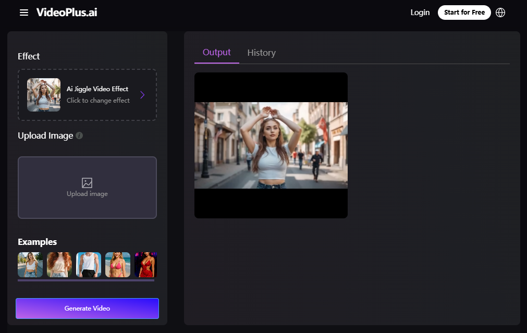Go to the VideoPlus.ai home logo
This screenshot has height=333, width=527.
pyautogui.click(x=67, y=13)
